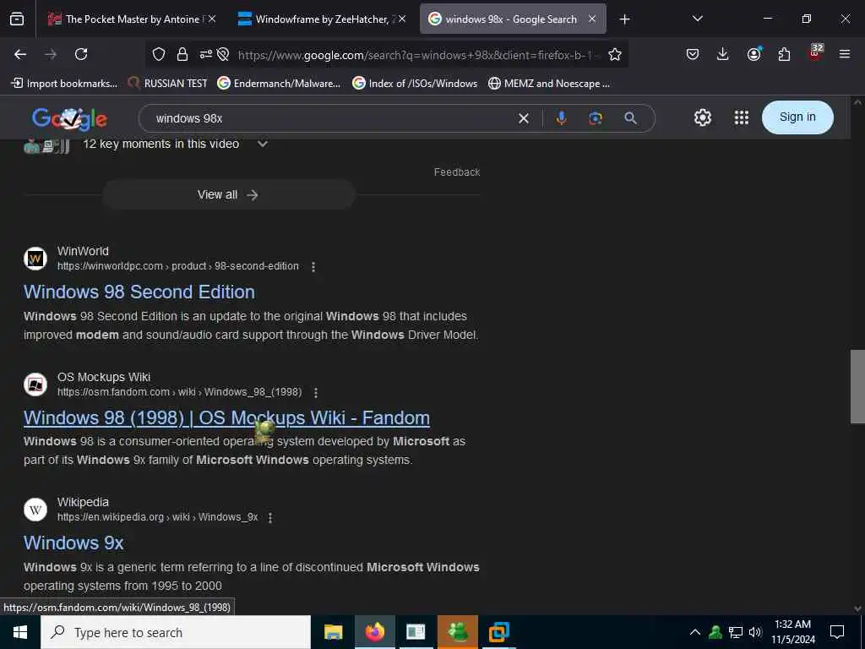Go forward one page

[x=50, y=54]
